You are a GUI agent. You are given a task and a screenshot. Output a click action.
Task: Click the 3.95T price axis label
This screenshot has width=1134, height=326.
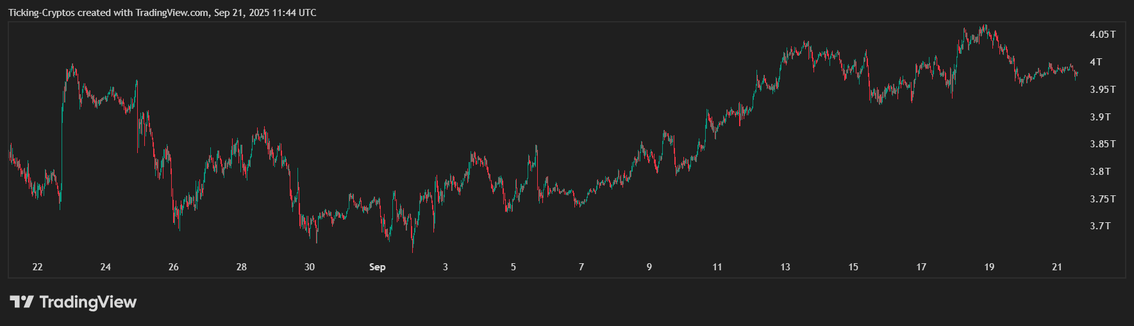(1103, 90)
